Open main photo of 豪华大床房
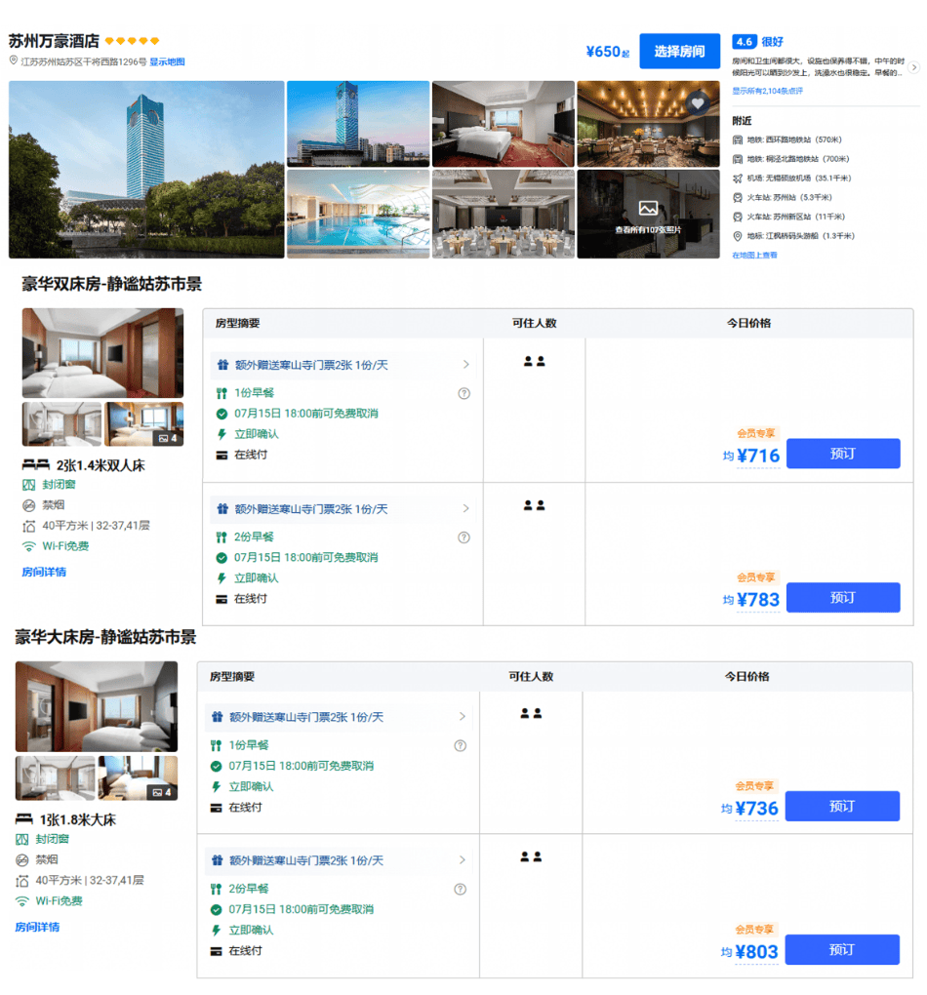This screenshot has height=995, width=927. [x=97, y=707]
